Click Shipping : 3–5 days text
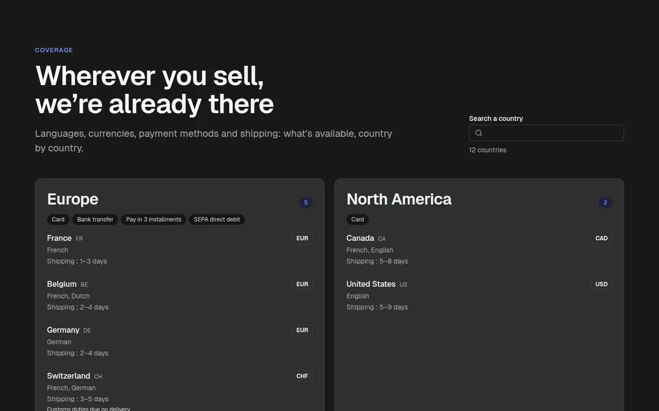The image size is (659, 411). click(78, 399)
